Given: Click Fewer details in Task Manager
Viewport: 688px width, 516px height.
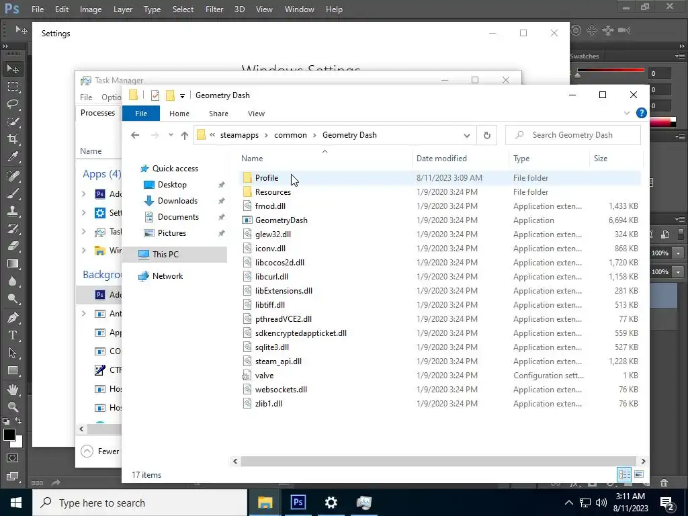Looking at the screenshot, I should [x=100, y=451].
